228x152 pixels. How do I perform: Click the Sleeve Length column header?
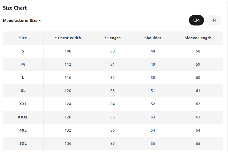[198, 38]
